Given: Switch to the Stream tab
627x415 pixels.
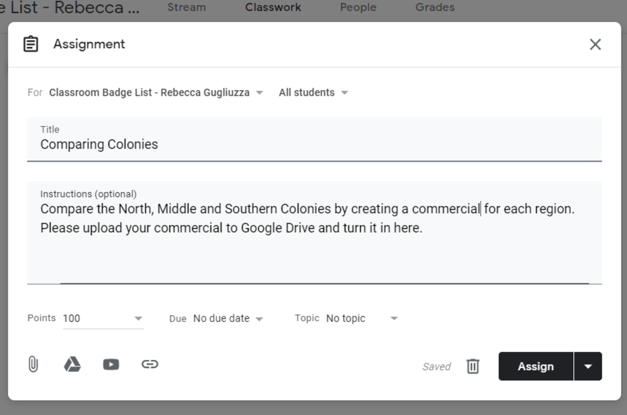Looking at the screenshot, I should [186, 7].
